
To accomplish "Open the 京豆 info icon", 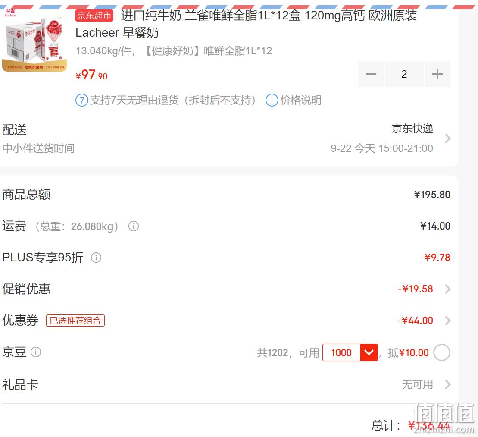I will (x=36, y=352).
